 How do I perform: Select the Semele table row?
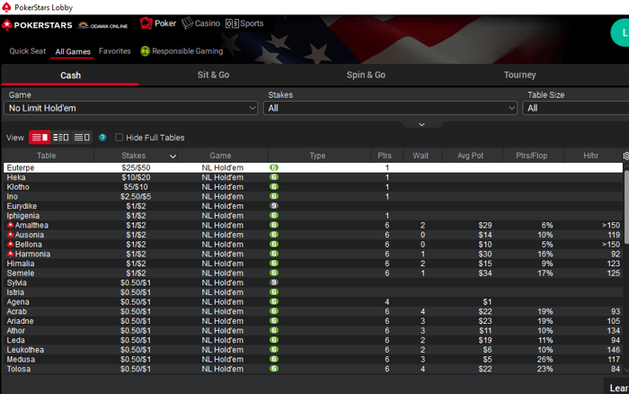[x=313, y=273]
